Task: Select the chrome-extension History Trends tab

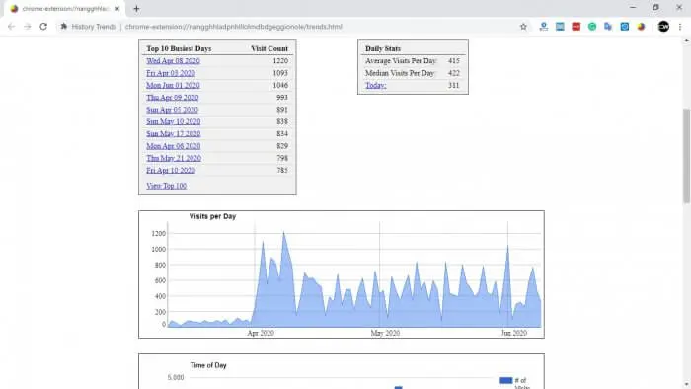Action: coord(65,8)
